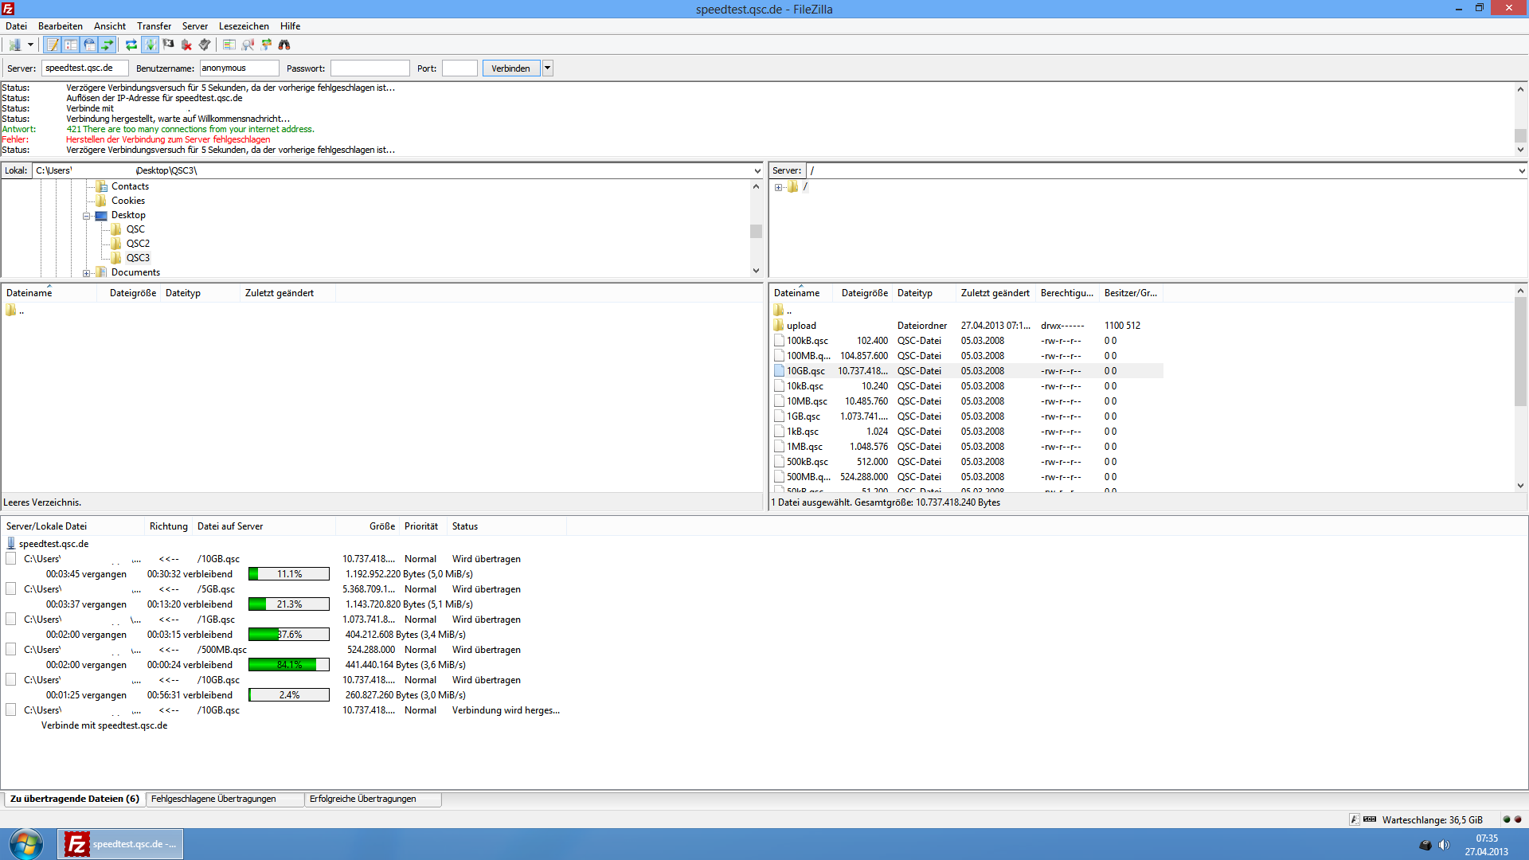Toggle the process queue icon
Viewport: 1529px width, 860px height.
[x=150, y=45]
